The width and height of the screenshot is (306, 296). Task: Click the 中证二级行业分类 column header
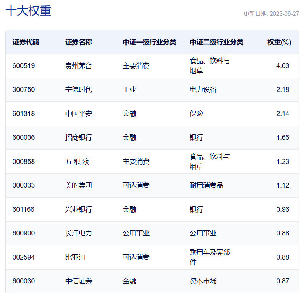pyautogui.click(x=216, y=42)
